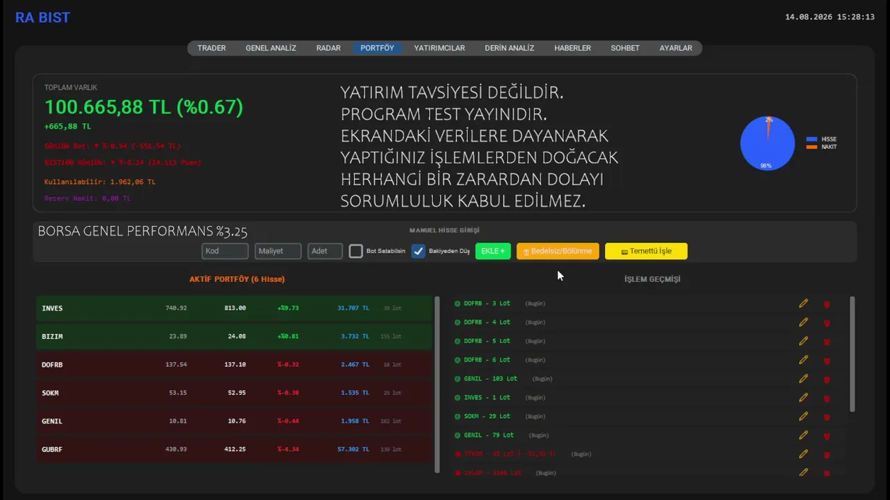Delete the red TTKOM transaction entry

click(x=827, y=454)
